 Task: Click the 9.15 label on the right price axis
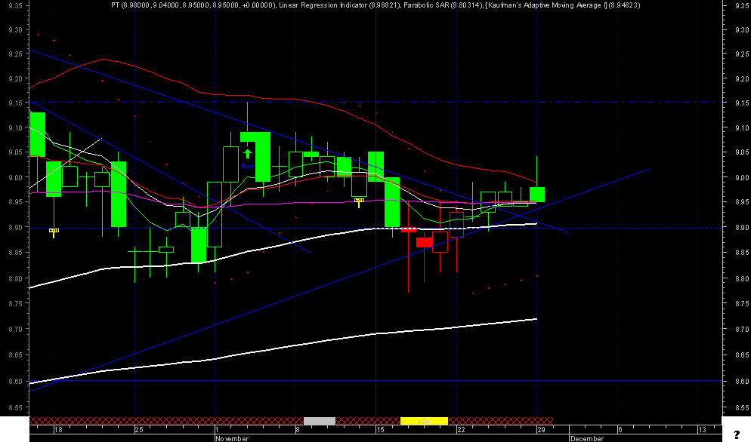tap(742, 103)
